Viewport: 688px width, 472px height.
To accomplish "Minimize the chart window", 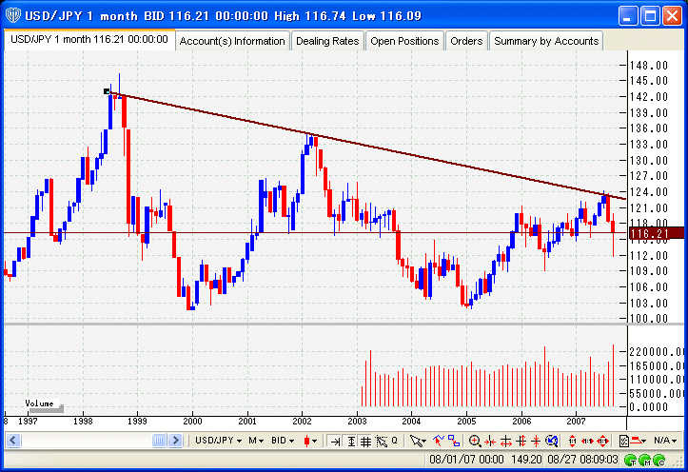I will [628, 16].
